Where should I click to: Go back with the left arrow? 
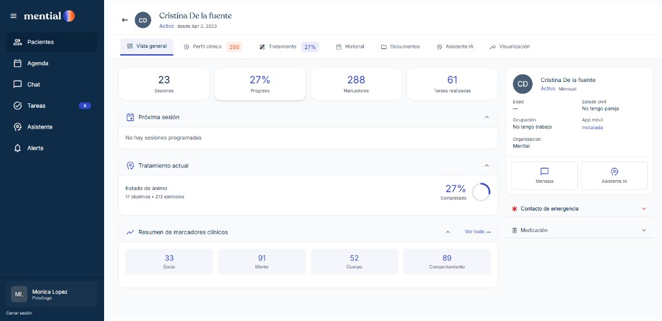coord(125,20)
